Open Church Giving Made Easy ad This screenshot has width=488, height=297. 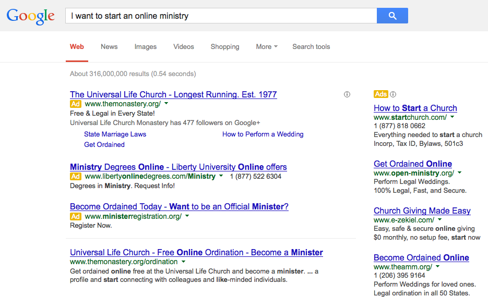click(422, 211)
